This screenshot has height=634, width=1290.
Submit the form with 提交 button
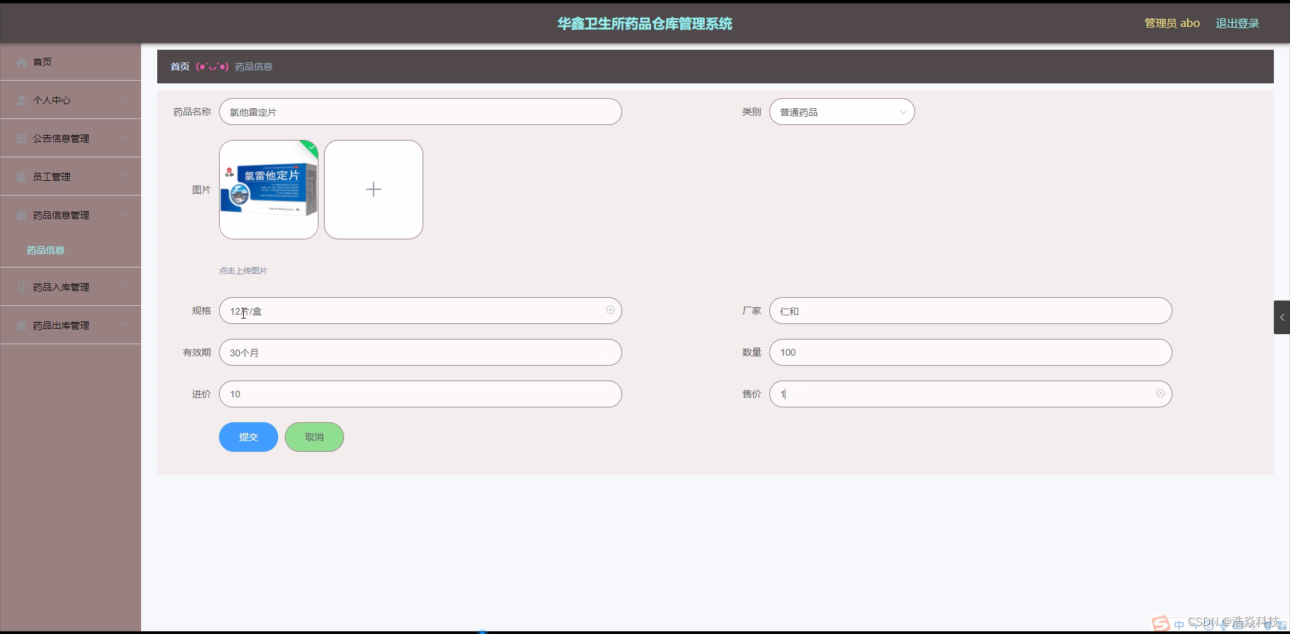click(248, 436)
